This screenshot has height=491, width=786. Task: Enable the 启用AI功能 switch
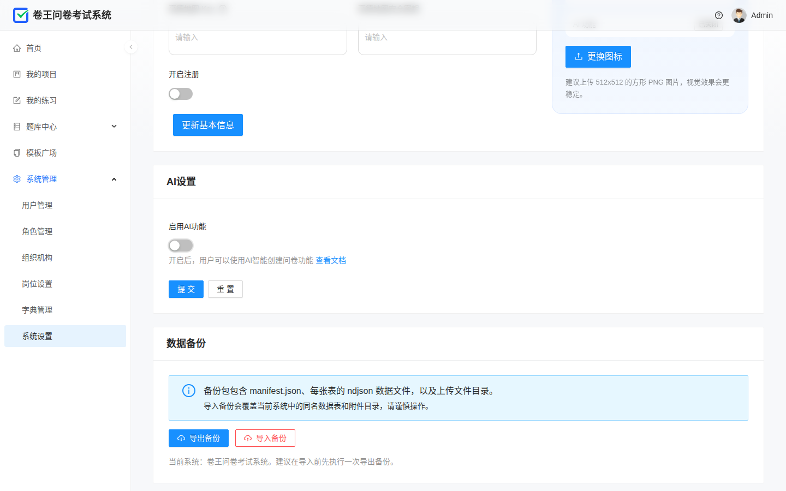(x=181, y=245)
